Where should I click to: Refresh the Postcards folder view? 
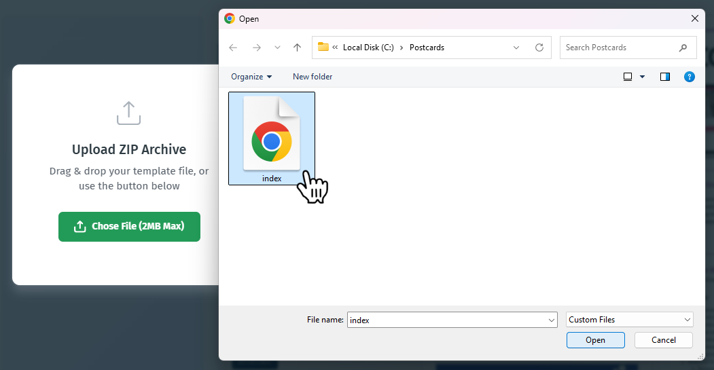(x=539, y=48)
